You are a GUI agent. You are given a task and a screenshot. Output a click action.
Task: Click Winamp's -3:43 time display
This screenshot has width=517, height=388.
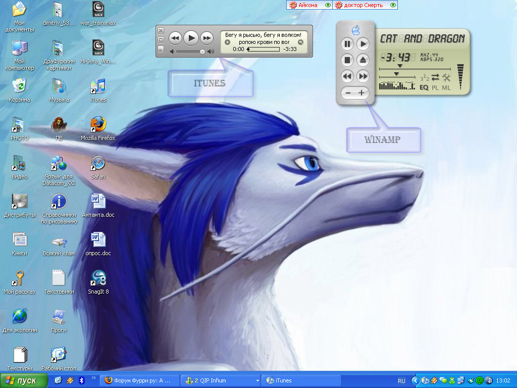click(x=395, y=58)
